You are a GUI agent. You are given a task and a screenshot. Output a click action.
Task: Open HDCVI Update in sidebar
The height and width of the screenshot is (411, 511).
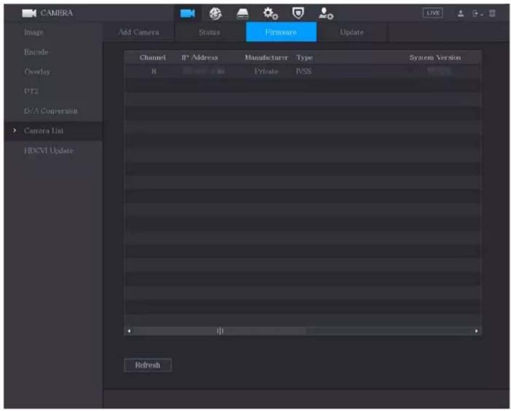[x=49, y=151]
